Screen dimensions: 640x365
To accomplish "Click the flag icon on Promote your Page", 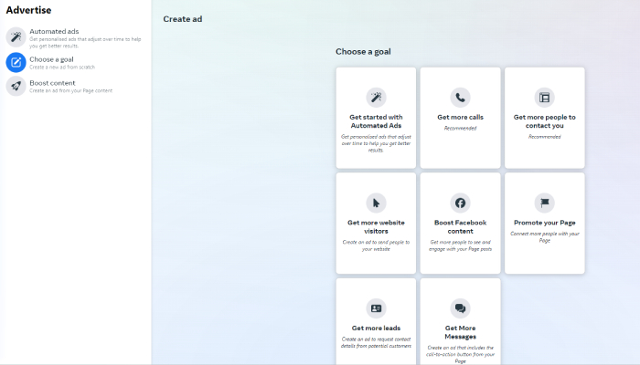I will tap(544, 203).
